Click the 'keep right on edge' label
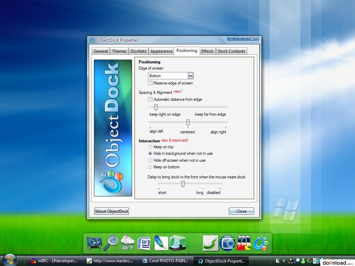The height and width of the screenshot is (266, 355). pos(165,114)
